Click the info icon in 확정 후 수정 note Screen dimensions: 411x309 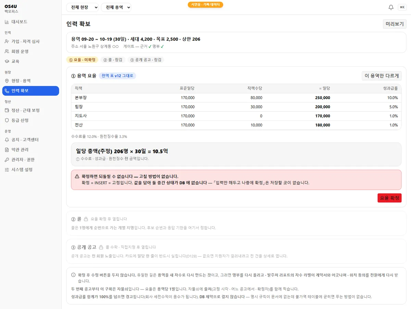[73, 275]
